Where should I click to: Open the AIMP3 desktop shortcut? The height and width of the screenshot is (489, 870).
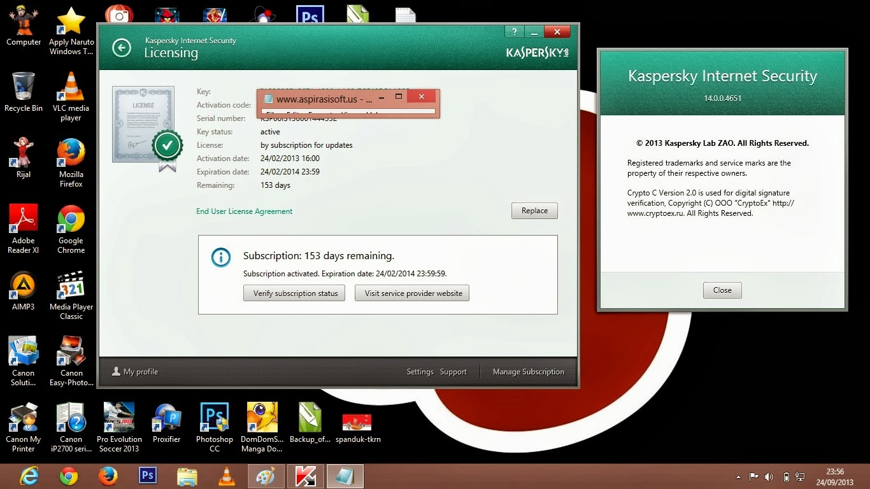pyautogui.click(x=24, y=290)
